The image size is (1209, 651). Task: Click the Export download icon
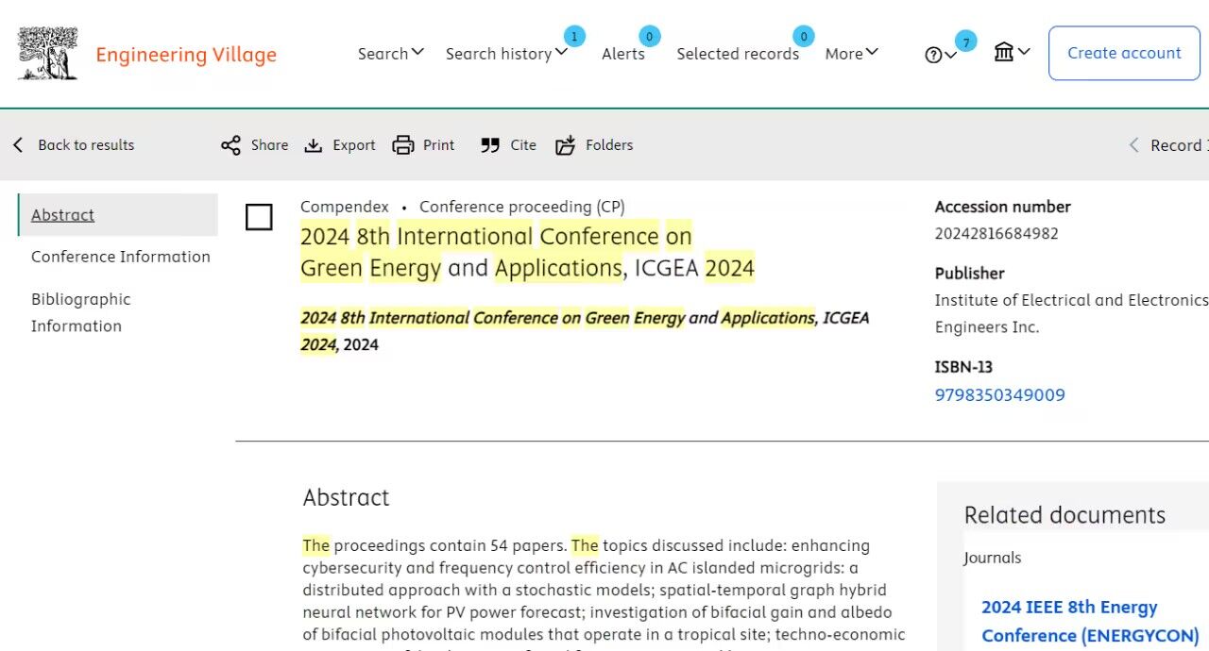tap(314, 145)
